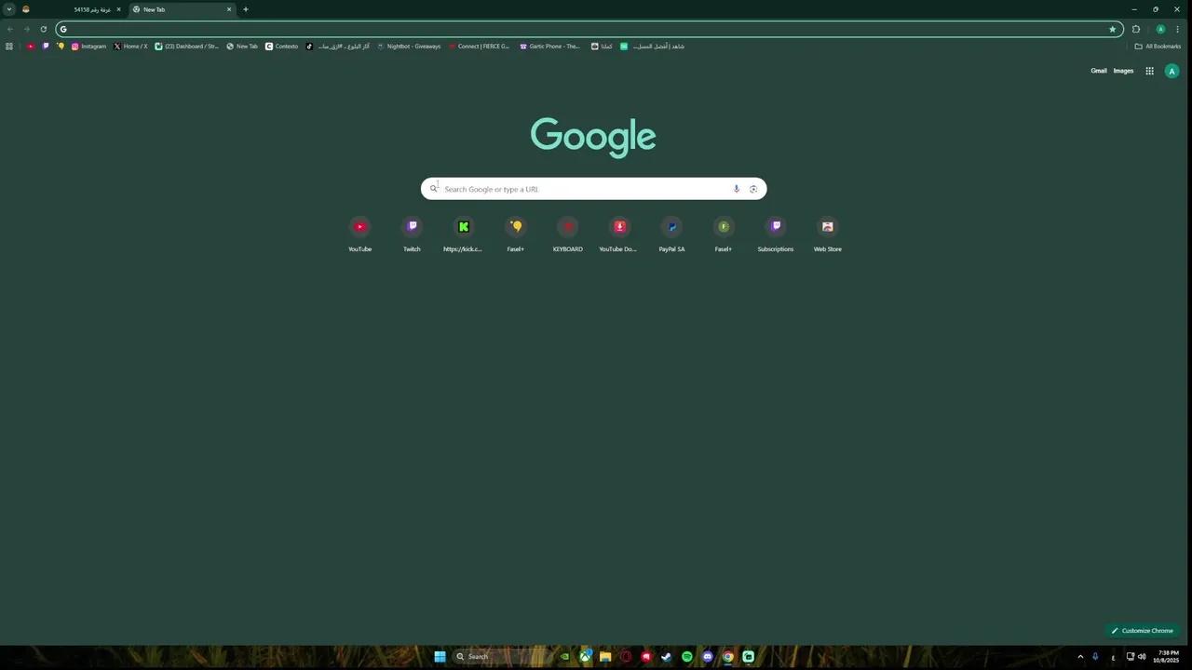Switch to the 54158 room tab

click(73, 9)
